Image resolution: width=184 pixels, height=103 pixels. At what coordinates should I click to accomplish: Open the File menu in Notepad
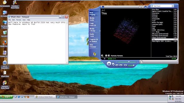9,20
